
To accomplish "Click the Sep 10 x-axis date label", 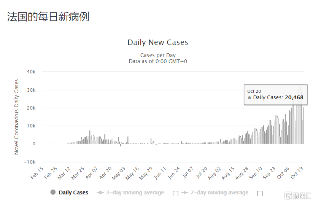I will 255,173.
